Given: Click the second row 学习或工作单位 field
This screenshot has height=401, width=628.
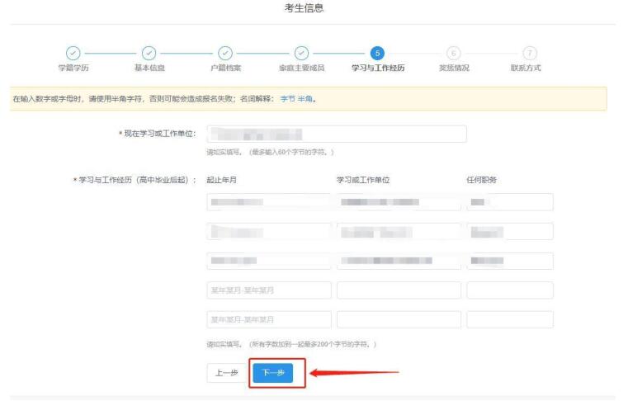Looking at the screenshot, I should (x=399, y=232).
